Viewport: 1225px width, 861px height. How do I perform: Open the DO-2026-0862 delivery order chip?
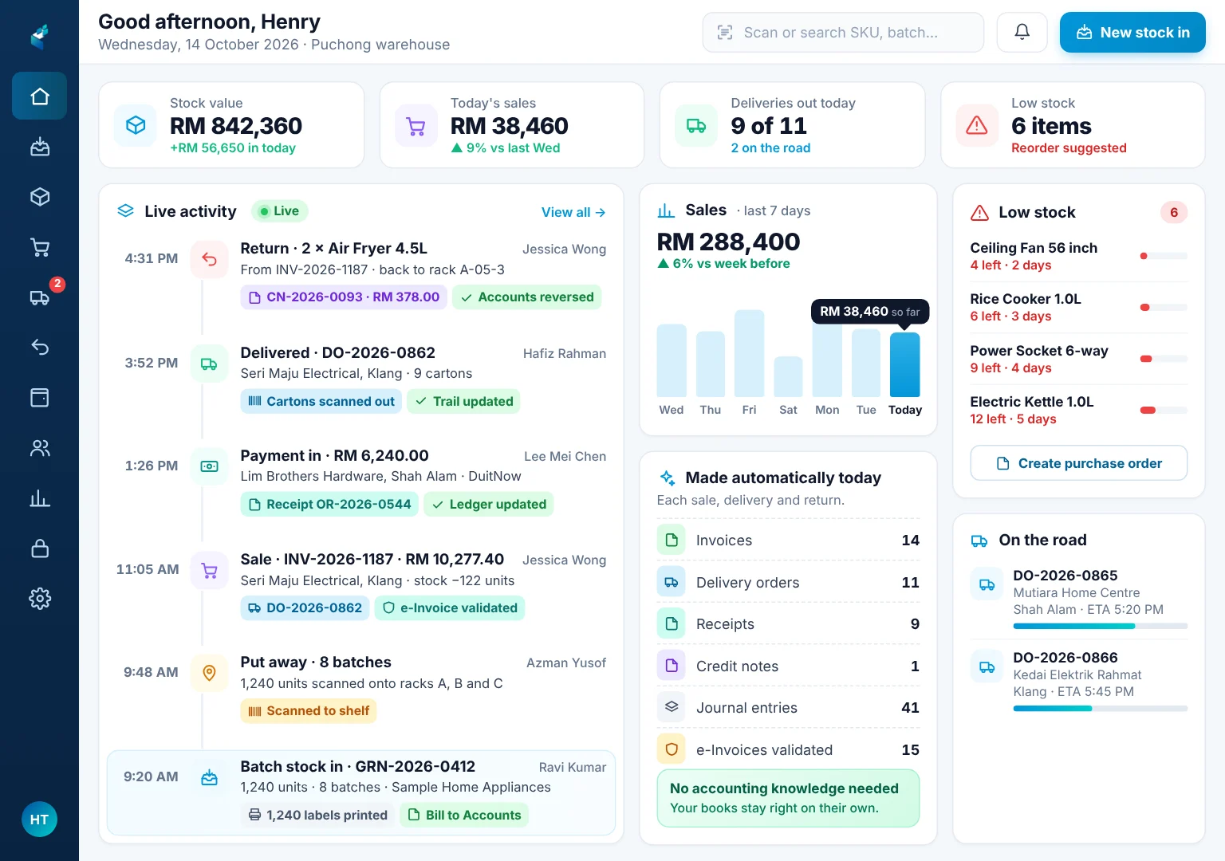click(x=305, y=608)
